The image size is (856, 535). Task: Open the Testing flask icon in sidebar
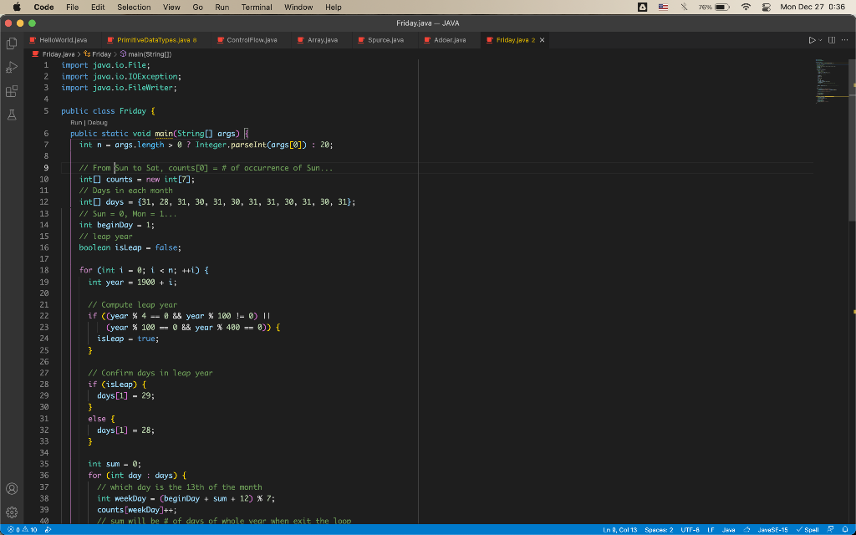[11, 115]
